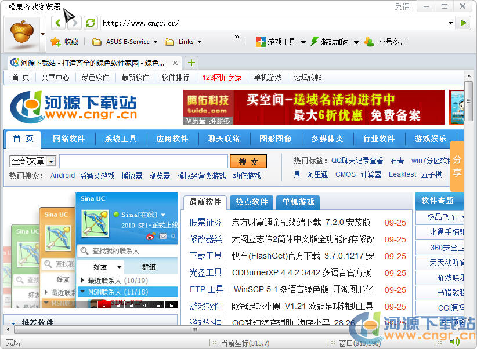Expand the ASUS E-Service dropdown arrow
477x349 pixels.
[155, 42]
